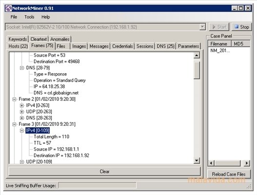The image size is (257, 195).
Task: Click the frames tree scroll-down arrow
Action: [197, 160]
